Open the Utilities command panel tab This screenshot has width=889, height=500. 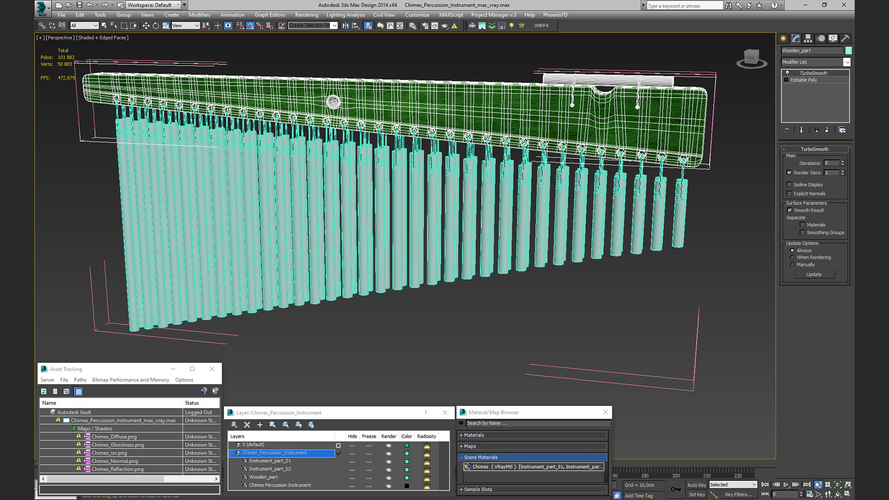(x=845, y=38)
